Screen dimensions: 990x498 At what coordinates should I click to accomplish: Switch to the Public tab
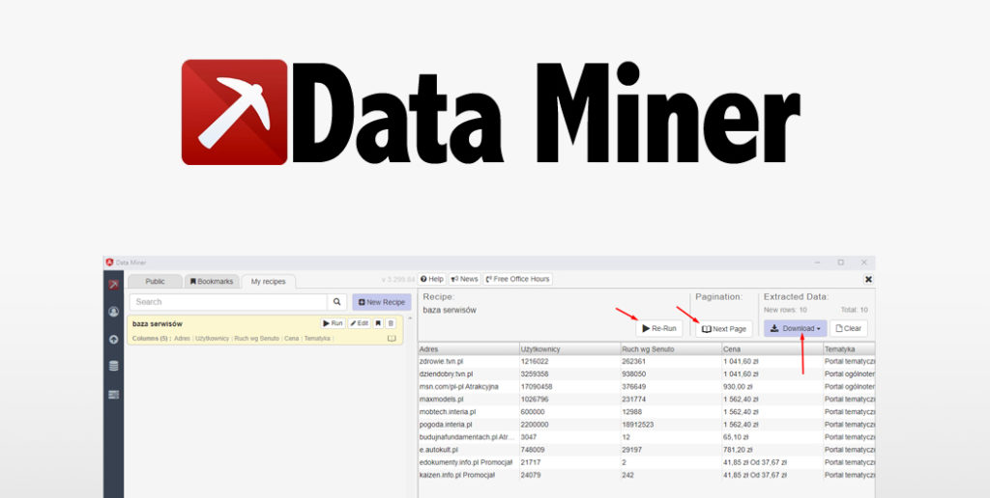[x=155, y=281]
